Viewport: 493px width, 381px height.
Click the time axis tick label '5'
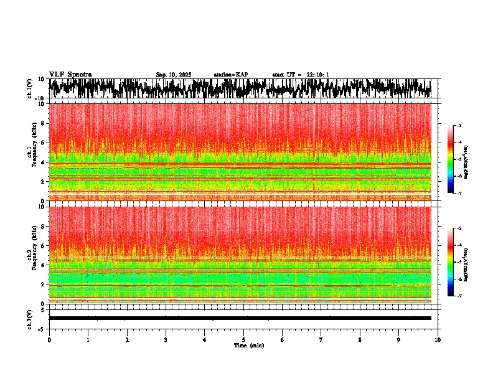pyautogui.click(x=243, y=340)
